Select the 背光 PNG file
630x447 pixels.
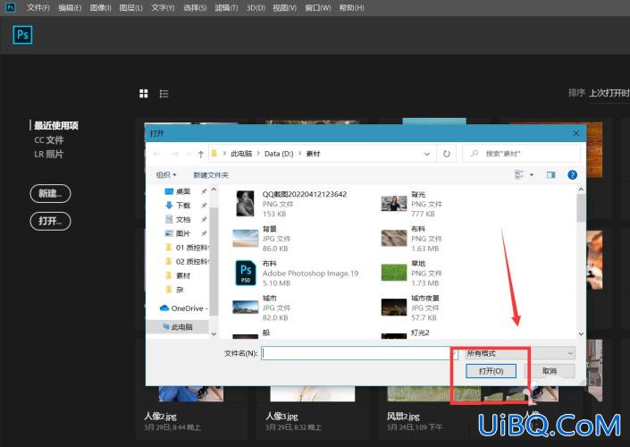(x=412, y=204)
